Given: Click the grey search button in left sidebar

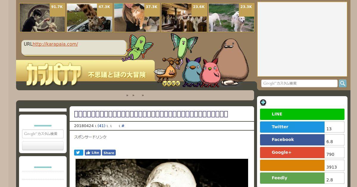Looking at the screenshot, I should pos(43,146).
